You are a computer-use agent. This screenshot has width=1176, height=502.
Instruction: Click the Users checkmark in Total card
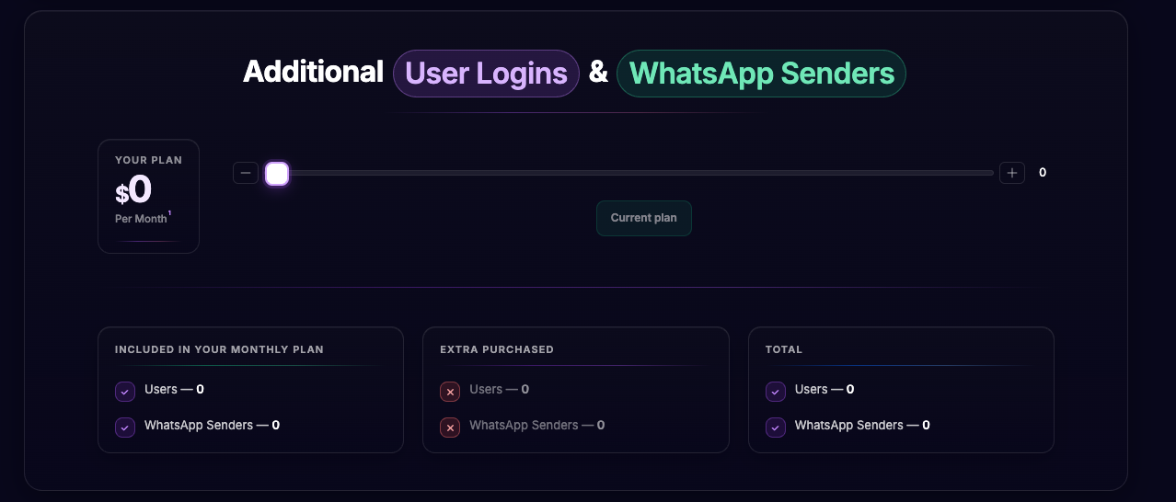776,392
